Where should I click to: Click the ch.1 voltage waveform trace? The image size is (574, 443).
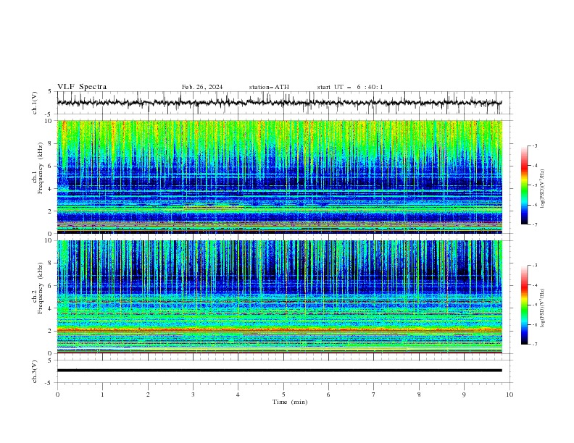(x=279, y=103)
